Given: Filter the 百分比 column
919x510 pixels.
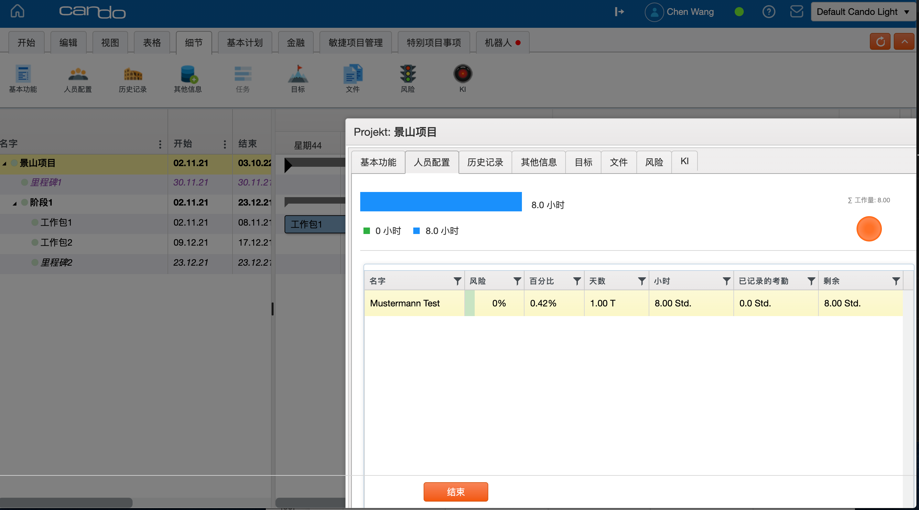Looking at the screenshot, I should coord(577,282).
